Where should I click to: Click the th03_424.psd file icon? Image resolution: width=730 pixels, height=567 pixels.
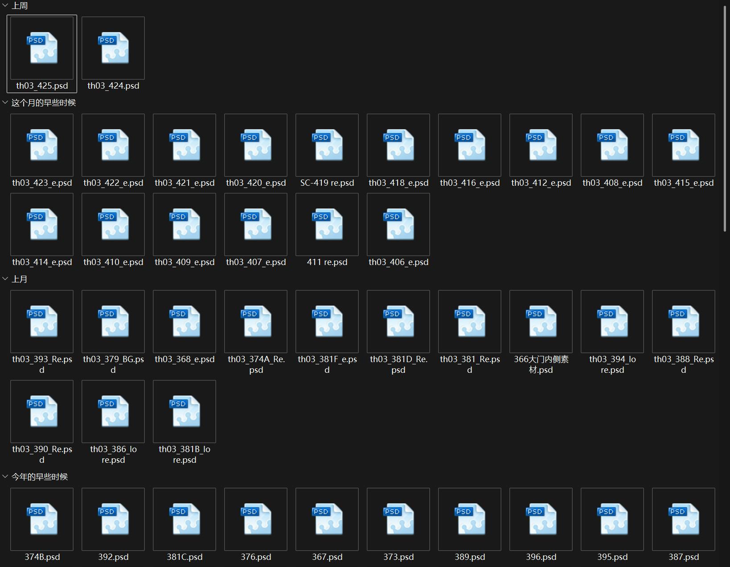tap(113, 48)
